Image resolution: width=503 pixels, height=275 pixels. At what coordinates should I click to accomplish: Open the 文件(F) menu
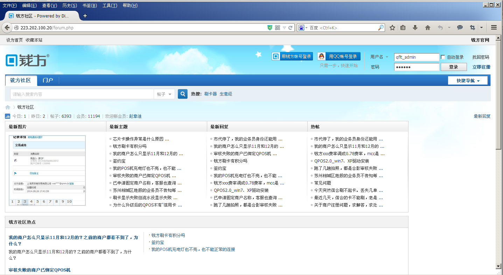pyautogui.click(x=9, y=6)
